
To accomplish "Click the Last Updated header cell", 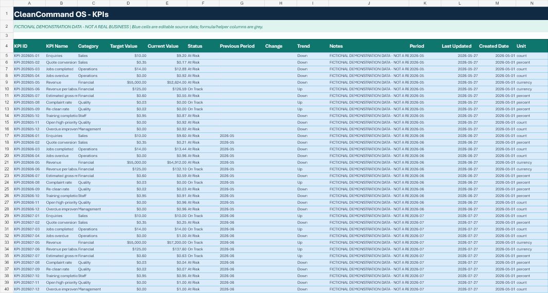I will point(460,46).
